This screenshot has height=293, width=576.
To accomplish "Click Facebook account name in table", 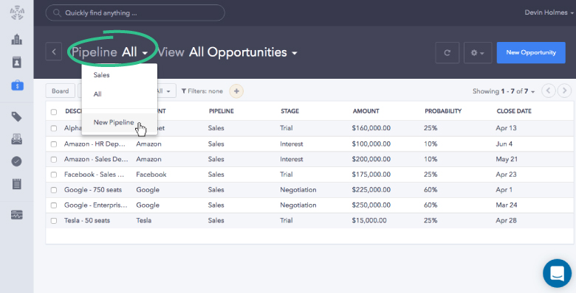I will (151, 174).
